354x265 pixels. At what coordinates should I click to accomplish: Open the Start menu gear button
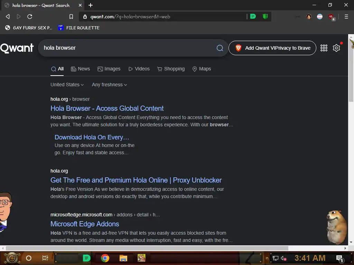pyautogui.click(x=12, y=258)
